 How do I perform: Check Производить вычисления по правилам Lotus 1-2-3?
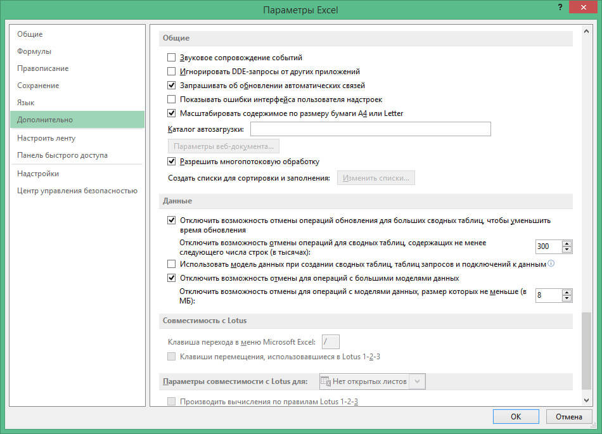pos(171,402)
